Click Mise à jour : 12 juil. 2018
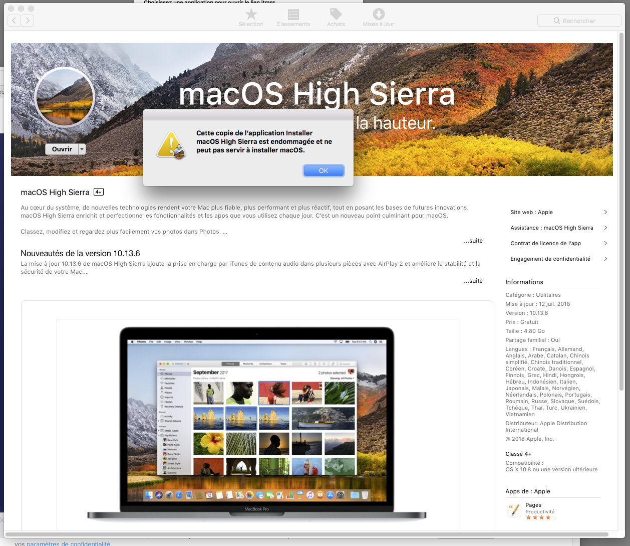Viewport: 630px width, 546px height. [538, 304]
